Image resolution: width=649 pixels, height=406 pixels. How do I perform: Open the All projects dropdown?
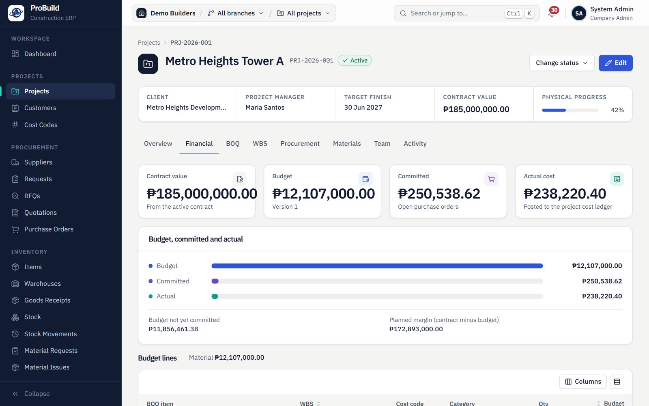303,13
